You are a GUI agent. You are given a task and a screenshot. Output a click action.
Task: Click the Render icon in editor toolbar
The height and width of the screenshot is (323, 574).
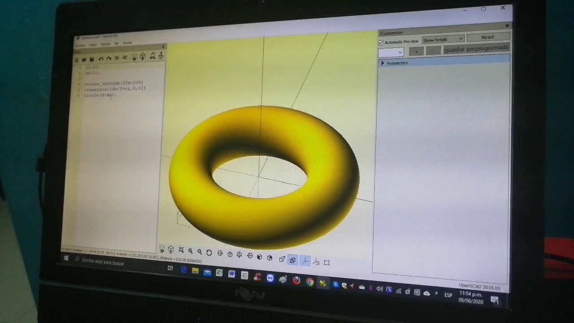click(143, 57)
